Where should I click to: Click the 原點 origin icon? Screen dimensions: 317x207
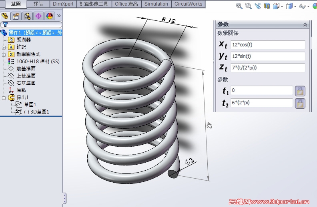coord(11,90)
